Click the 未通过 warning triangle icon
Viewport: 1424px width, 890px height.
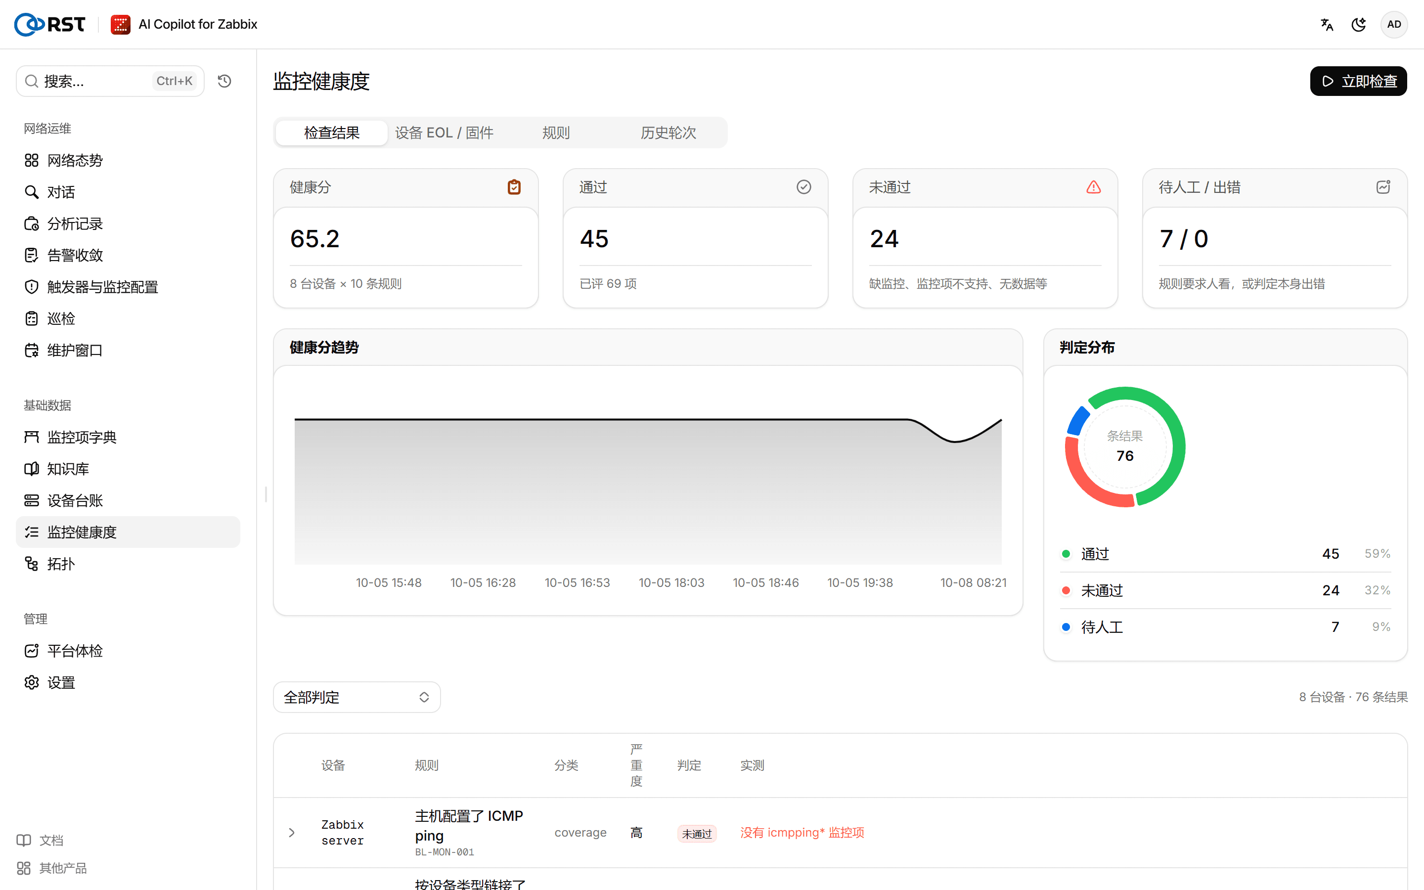click(x=1093, y=186)
